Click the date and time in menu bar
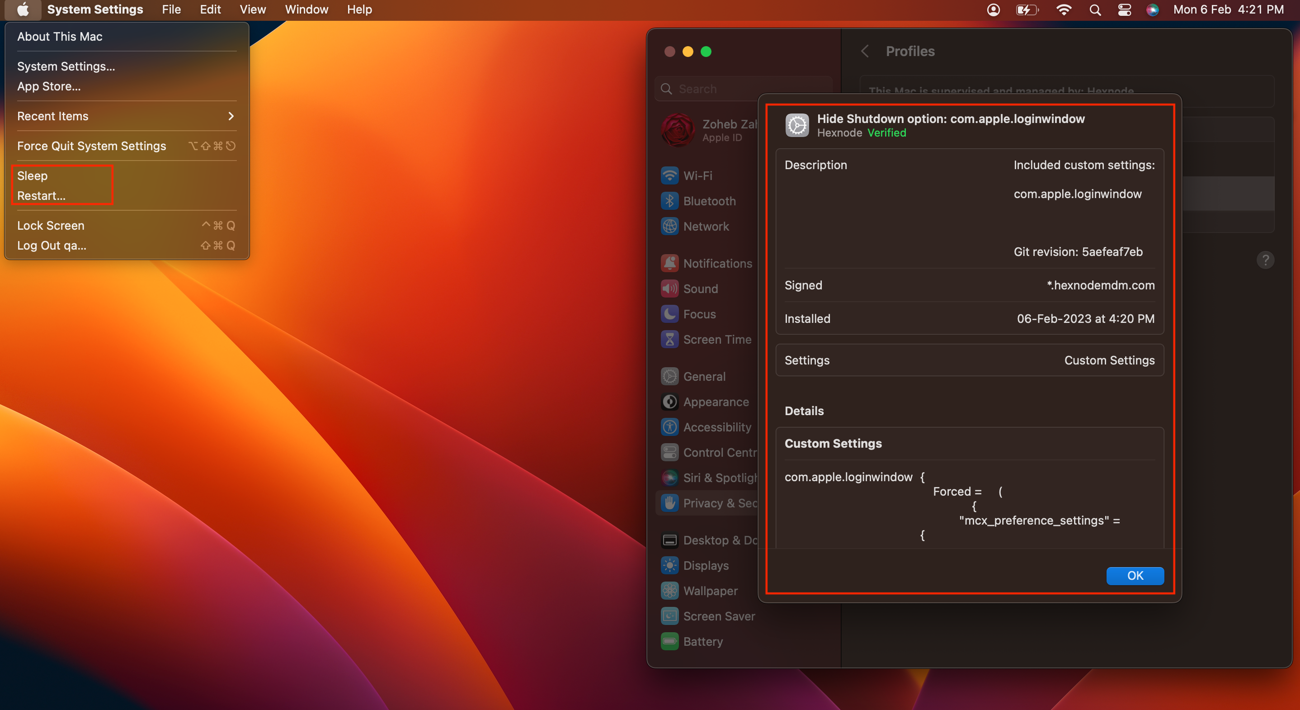The width and height of the screenshot is (1300, 710). [x=1228, y=9]
